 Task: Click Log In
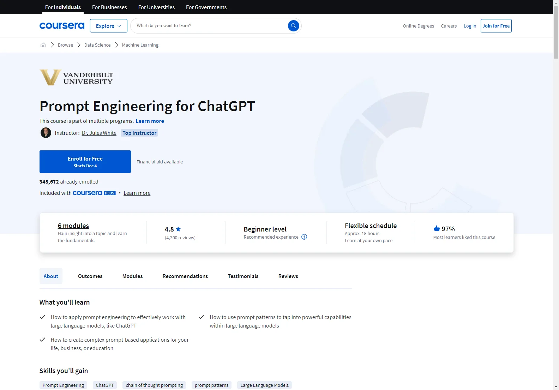point(470,26)
